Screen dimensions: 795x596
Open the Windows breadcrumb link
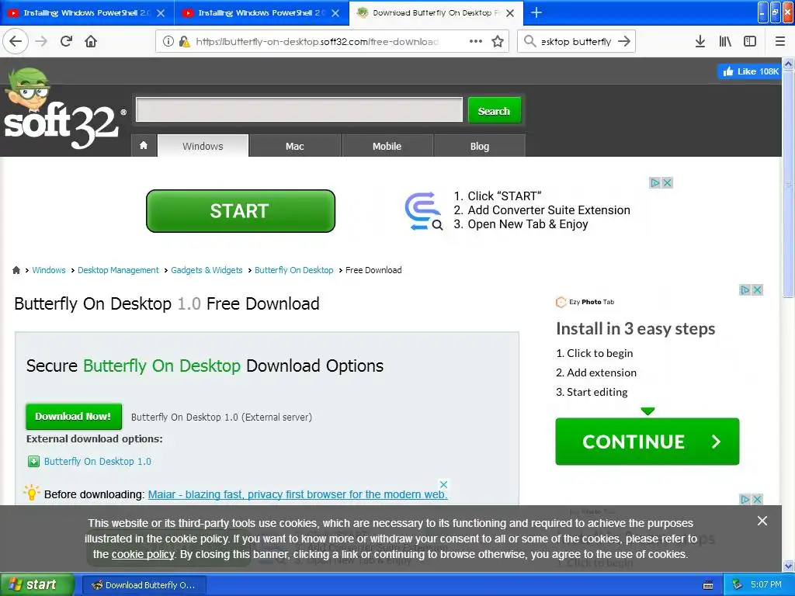pos(49,270)
